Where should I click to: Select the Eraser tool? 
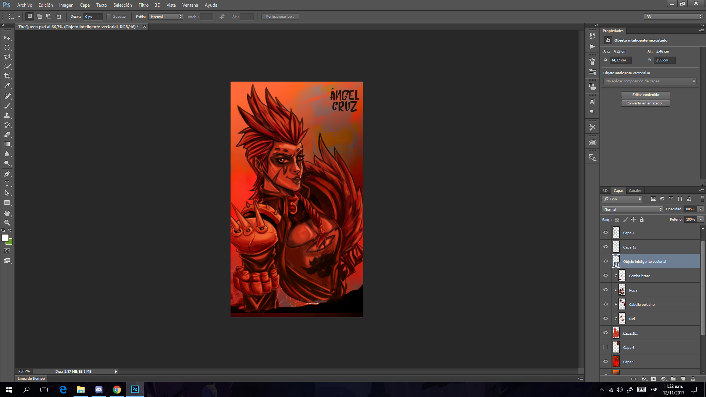click(x=7, y=135)
